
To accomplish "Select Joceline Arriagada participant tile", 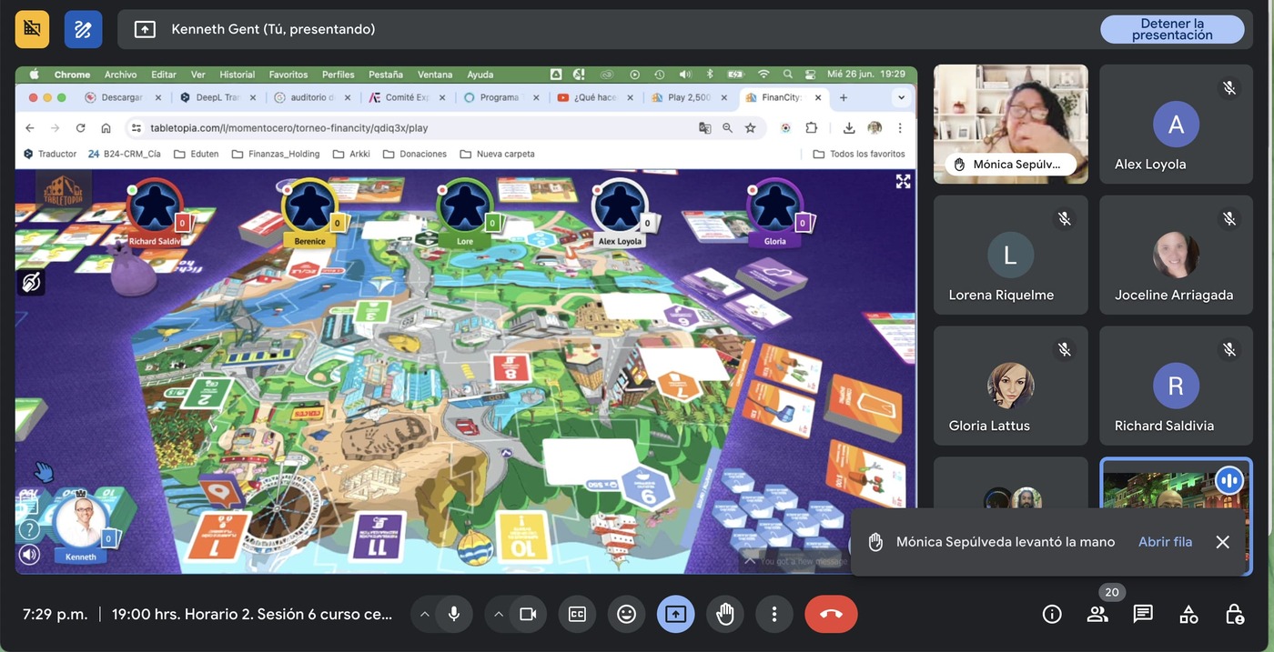I will pos(1176,255).
